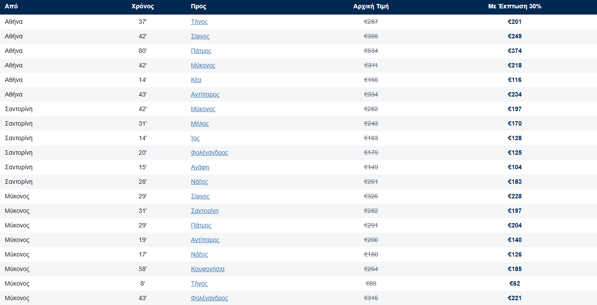Follow the Μήλος destination link
This screenshot has width=597, height=305.
(x=200, y=123)
